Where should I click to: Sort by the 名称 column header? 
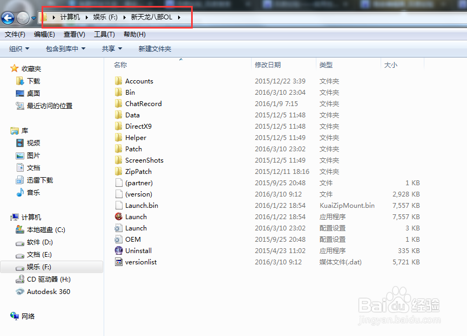click(120, 65)
